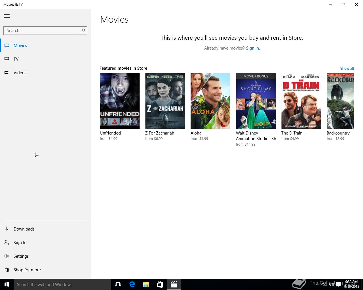Image resolution: width=363 pixels, height=290 pixels.
Task: Click The D Train title text
Action: point(292,133)
